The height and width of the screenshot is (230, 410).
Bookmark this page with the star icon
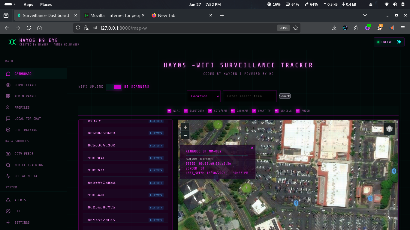(296, 28)
